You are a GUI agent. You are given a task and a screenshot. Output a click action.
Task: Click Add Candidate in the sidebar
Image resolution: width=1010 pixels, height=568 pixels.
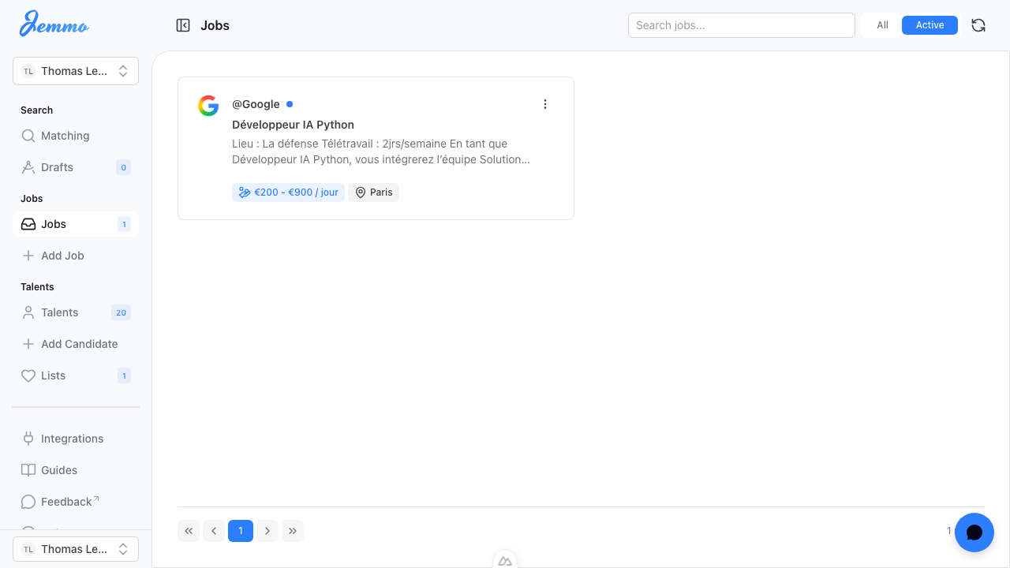pos(79,344)
